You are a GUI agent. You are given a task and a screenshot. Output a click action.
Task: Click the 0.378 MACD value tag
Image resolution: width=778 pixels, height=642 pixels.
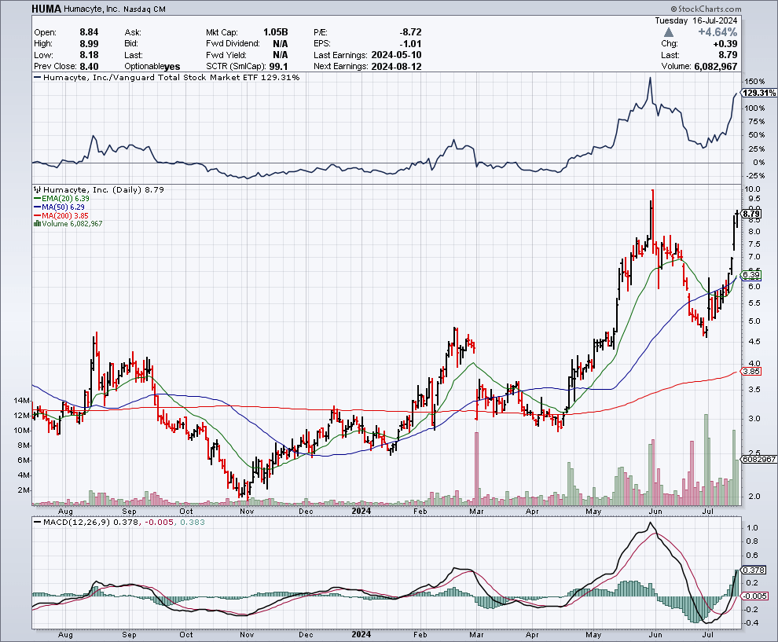pyautogui.click(x=753, y=570)
